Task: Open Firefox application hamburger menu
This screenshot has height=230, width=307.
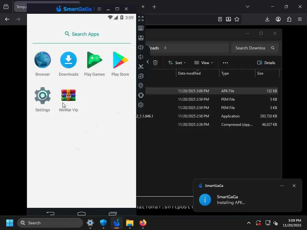Action: click(x=300, y=19)
